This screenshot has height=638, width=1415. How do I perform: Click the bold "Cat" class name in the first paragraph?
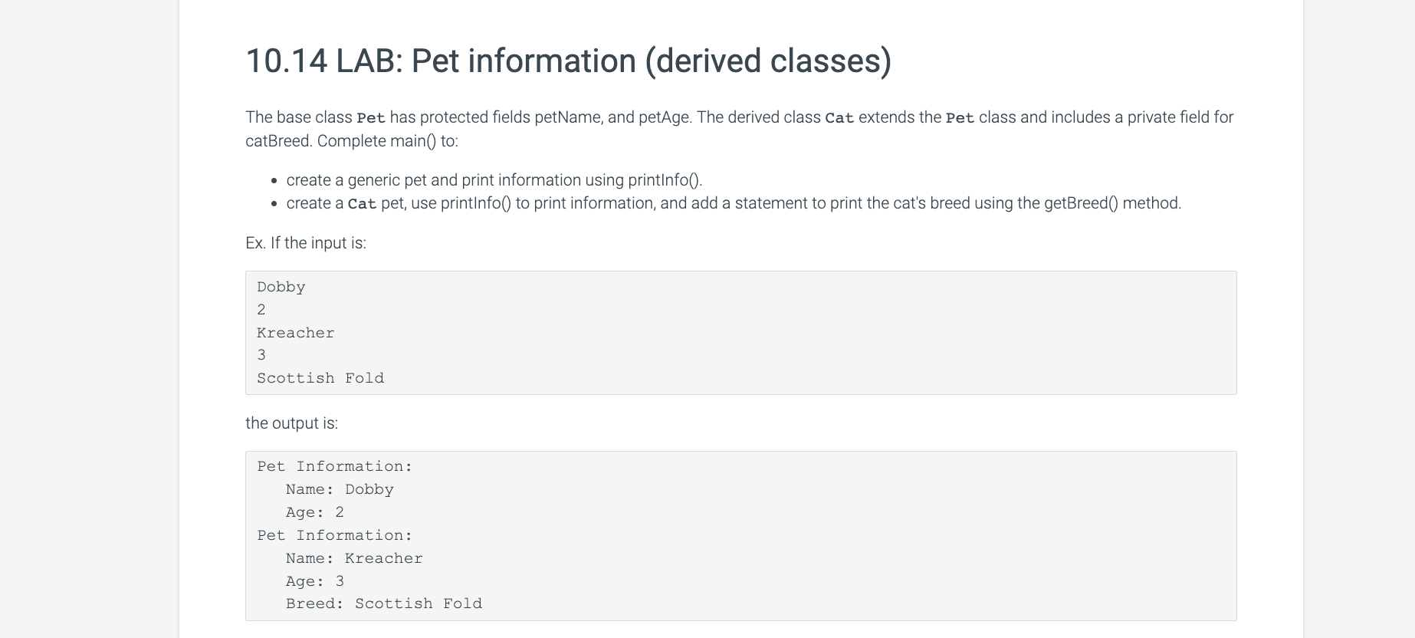(x=839, y=118)
